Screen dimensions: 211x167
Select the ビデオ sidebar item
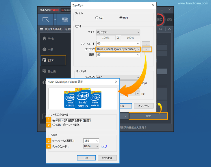[x=53, y=60]
